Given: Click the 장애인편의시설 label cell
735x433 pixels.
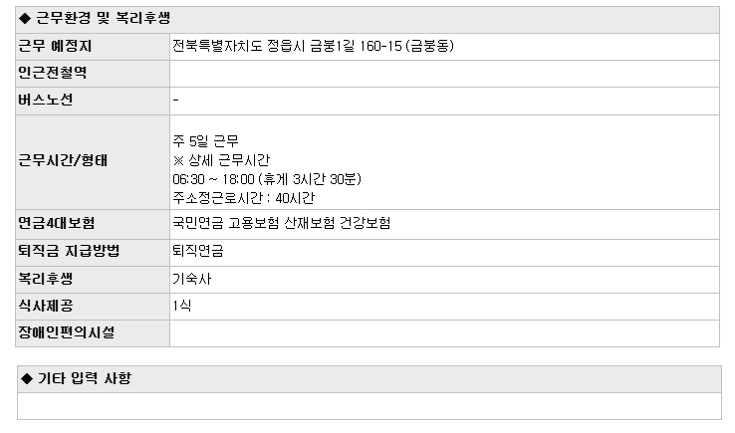Looking at the screenshot, I should point(93,333).
